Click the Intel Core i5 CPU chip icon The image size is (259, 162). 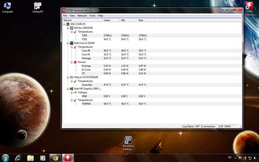[x=72, y=43]
